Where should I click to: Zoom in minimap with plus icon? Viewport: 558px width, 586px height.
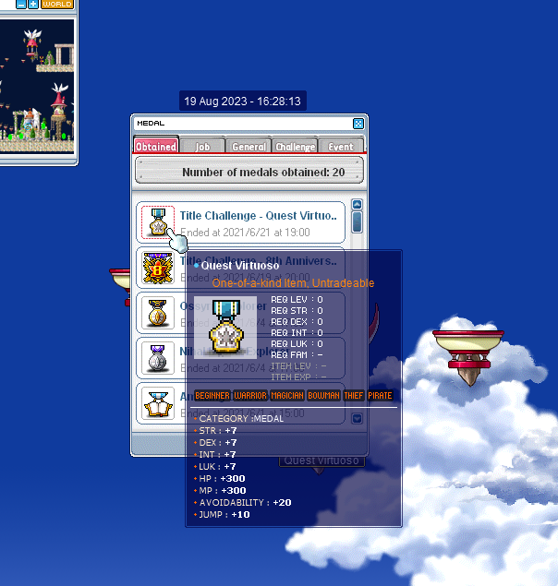pyautogui.click(x=33, y=4)
